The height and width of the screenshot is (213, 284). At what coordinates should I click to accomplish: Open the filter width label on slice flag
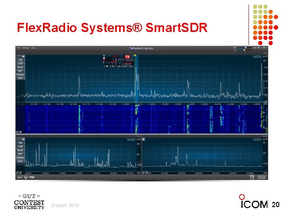[x=121, y=56]
